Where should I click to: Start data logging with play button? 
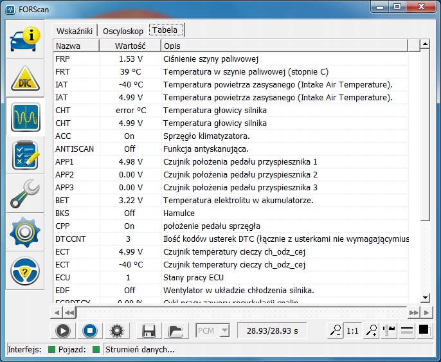tap(63, 331)
